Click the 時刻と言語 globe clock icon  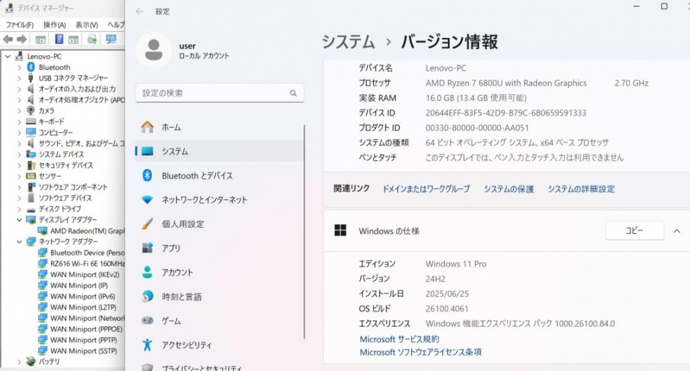pos(148,297)
